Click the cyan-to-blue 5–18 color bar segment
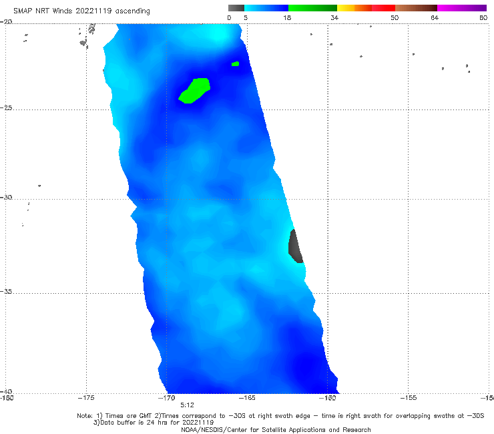Screen dimensions: 494x434 pos(266,8)
